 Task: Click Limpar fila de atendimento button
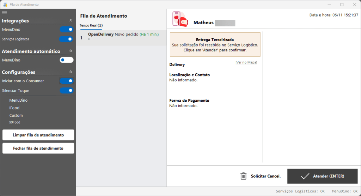pyautogui.click(x=38, y=135)
